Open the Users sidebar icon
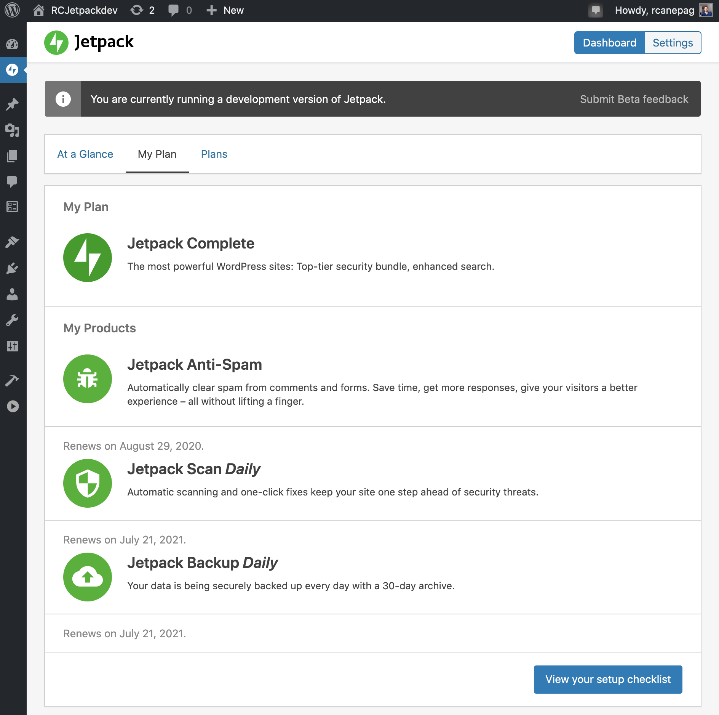Image resolution: width=719 pixels, height=715 pixels. click(x=13, y=294)
